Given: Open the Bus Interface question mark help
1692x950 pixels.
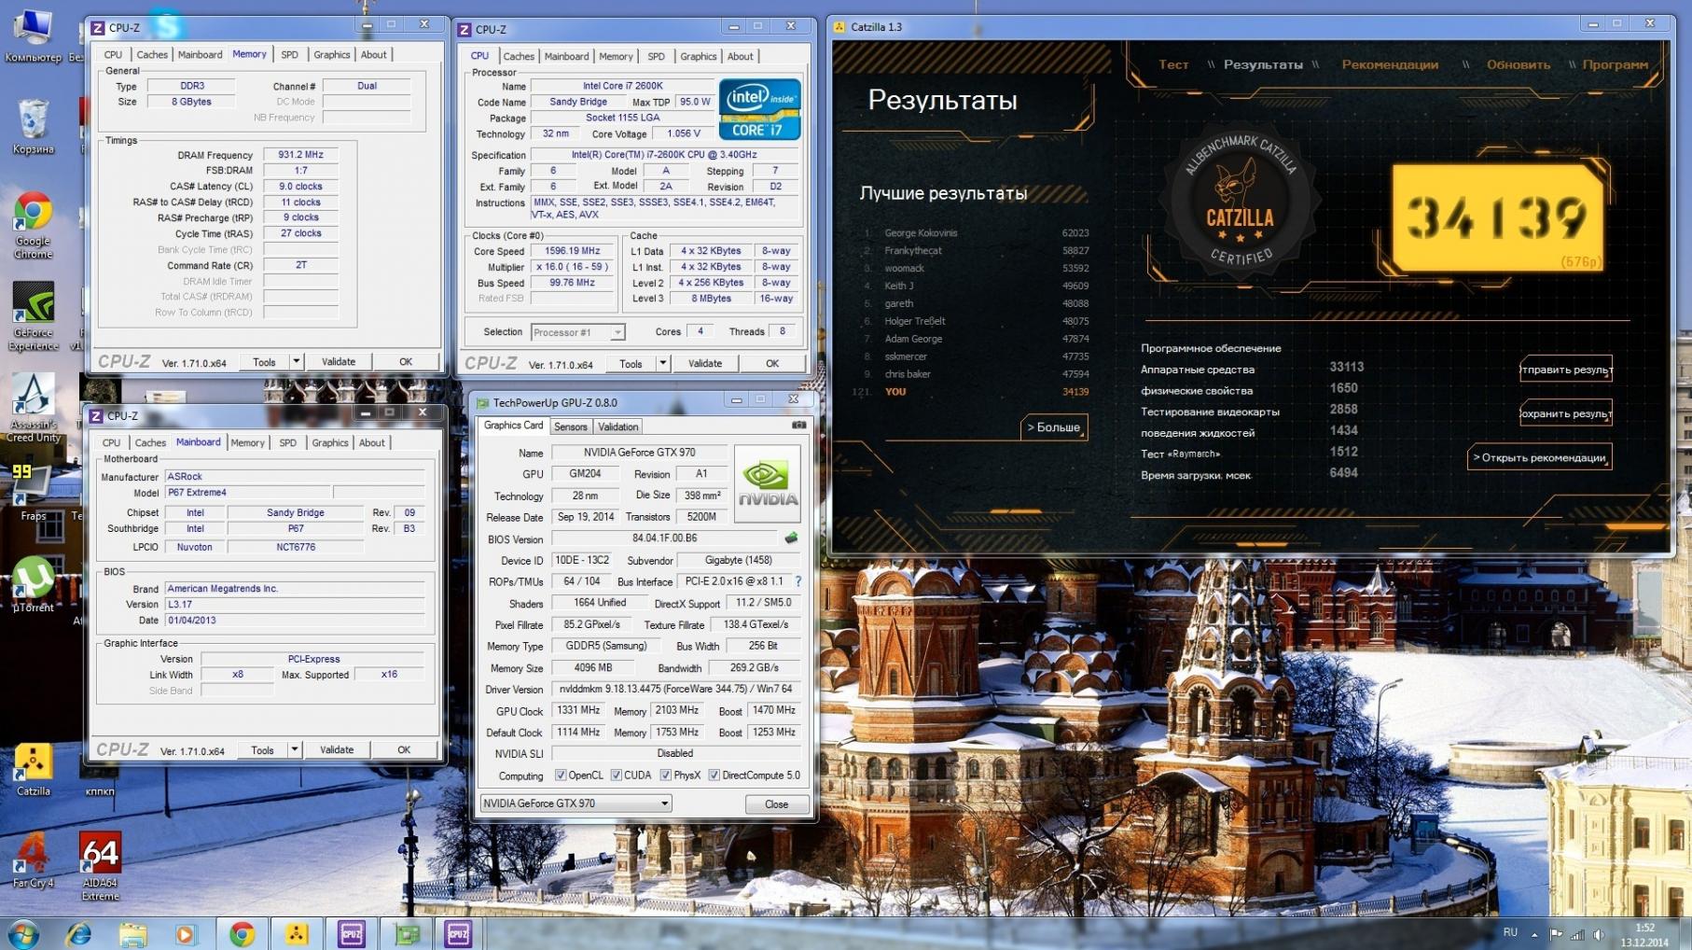Looking at the screenshot, I should pos(797,581).
